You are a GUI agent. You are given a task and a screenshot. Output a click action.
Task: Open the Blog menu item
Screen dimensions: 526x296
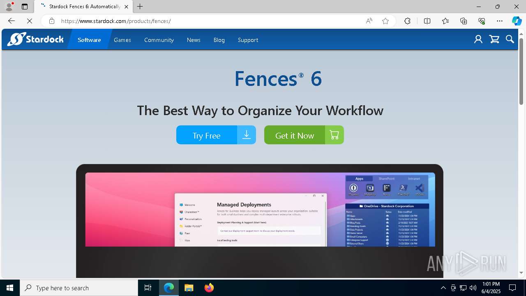[219, 40]
